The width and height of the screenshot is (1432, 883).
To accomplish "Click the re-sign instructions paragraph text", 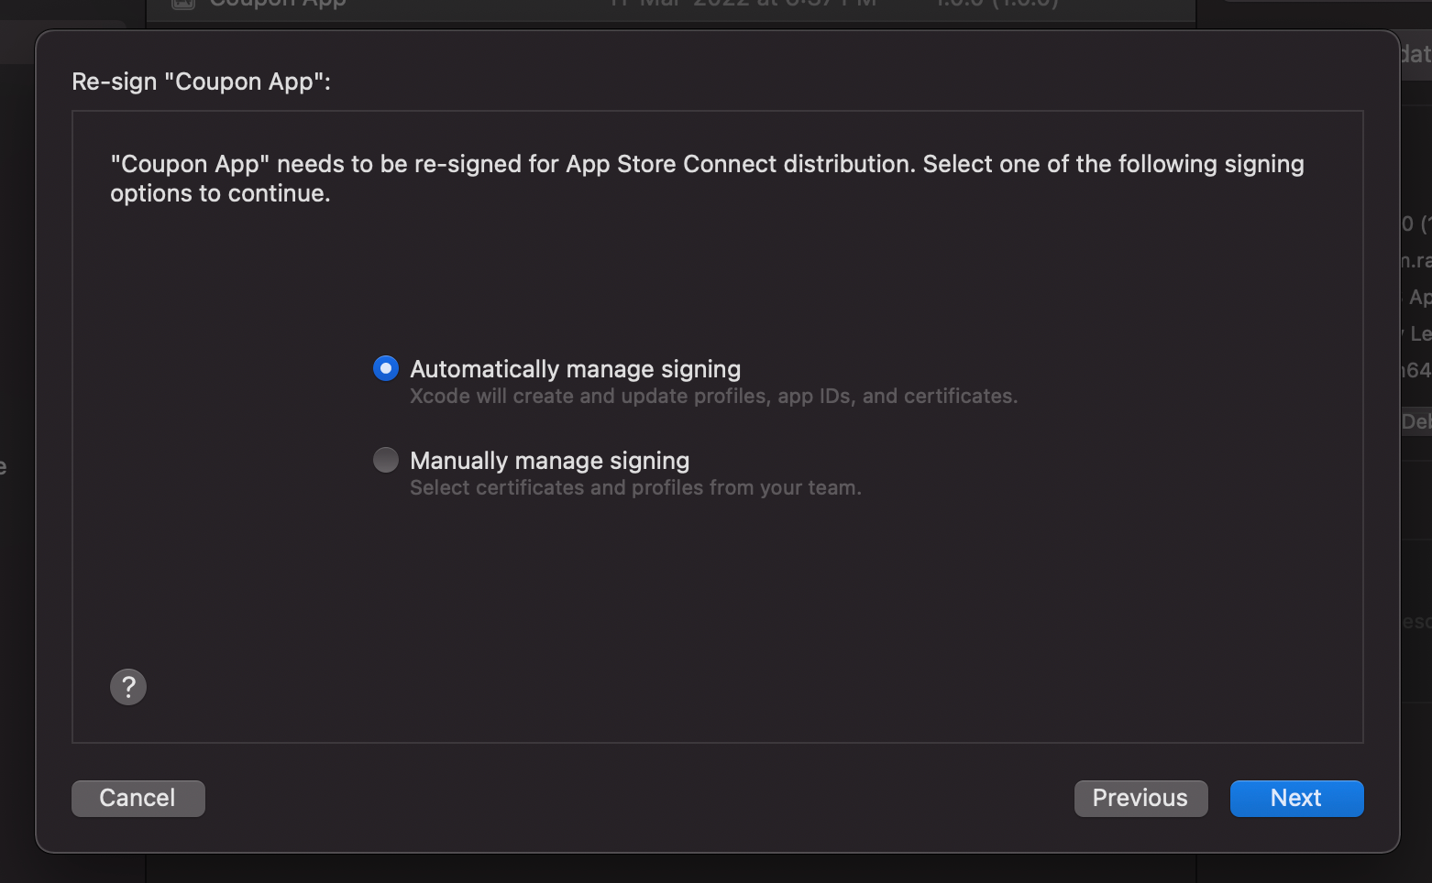I will pos(707,179).
